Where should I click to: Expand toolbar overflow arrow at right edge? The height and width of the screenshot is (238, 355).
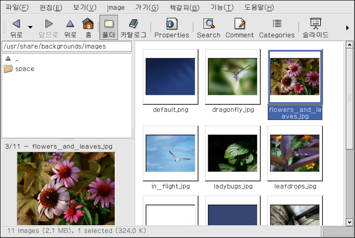click(x=348, y=28)
